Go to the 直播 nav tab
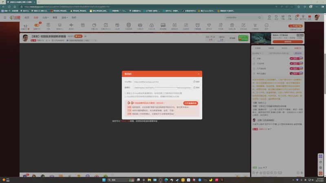326x183 pixels. [x=36, y=17]
